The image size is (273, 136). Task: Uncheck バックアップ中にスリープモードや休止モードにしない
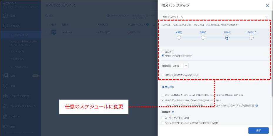(x=163, y=100)
